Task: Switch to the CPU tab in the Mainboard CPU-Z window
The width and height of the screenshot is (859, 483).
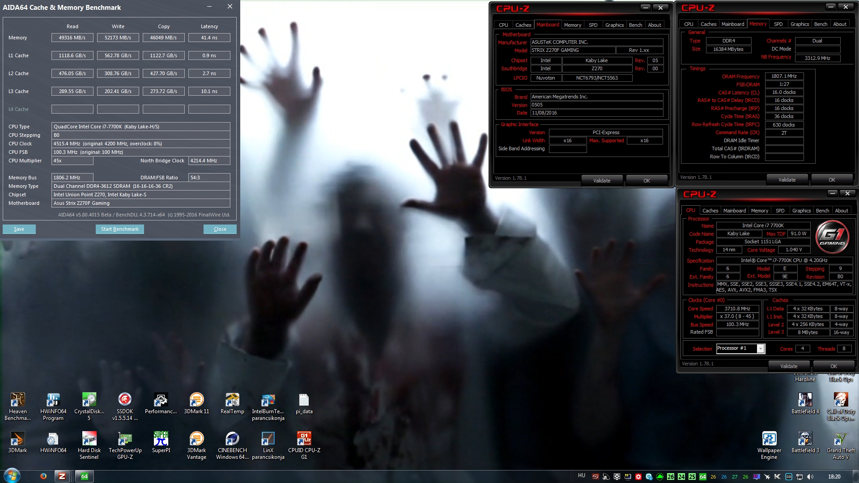Action: coord(503,25)
